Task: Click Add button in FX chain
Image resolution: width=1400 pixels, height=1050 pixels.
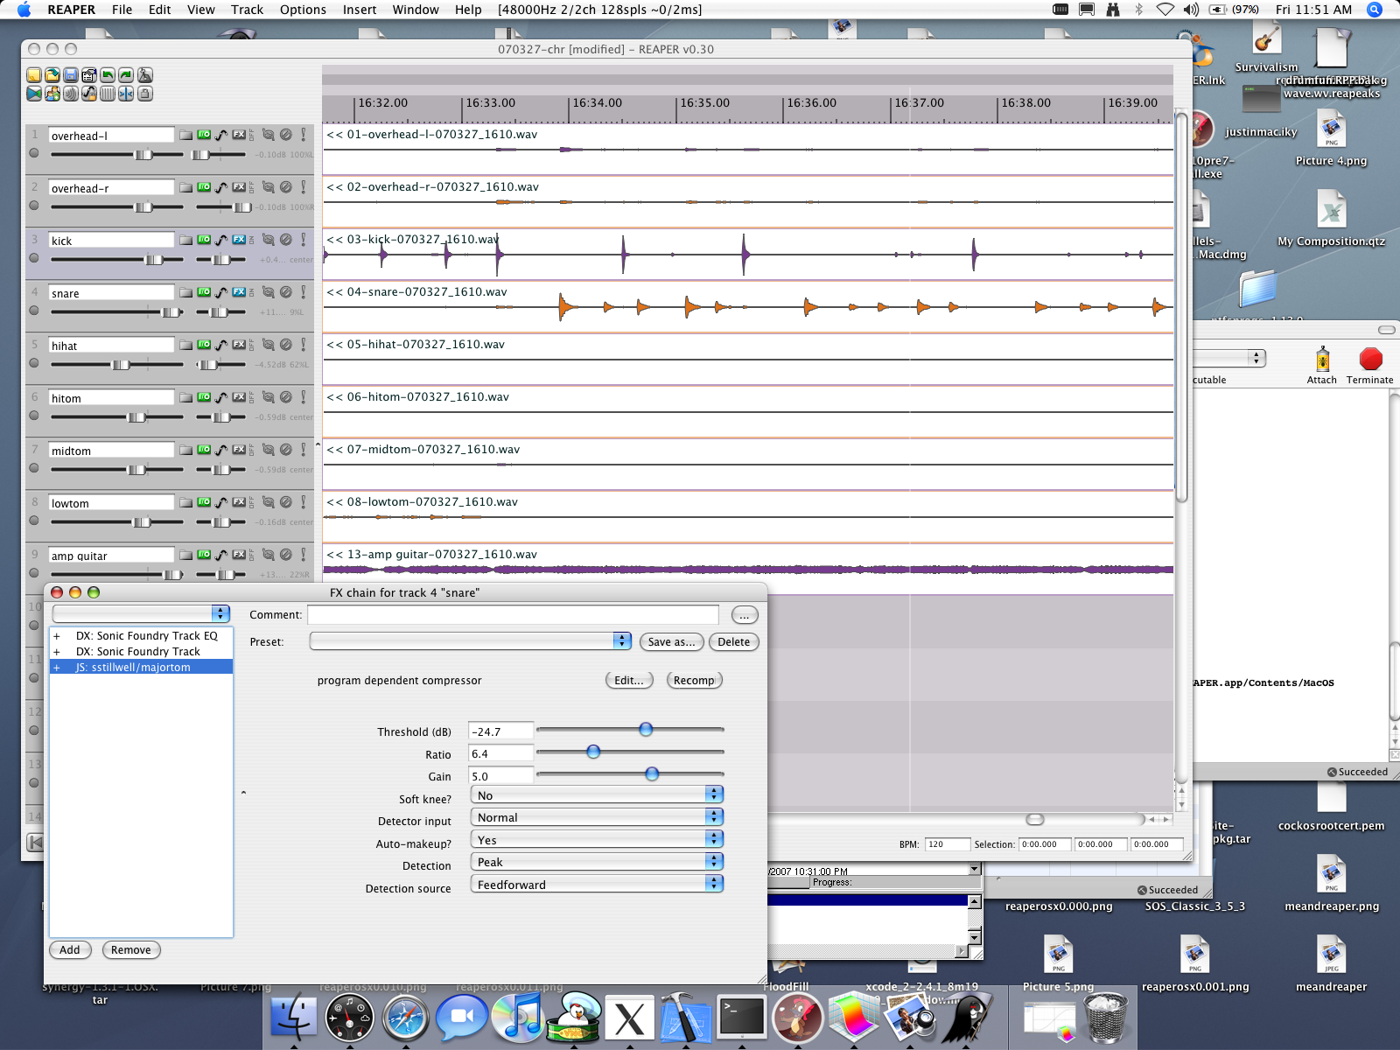Action: tap(70, 949)
